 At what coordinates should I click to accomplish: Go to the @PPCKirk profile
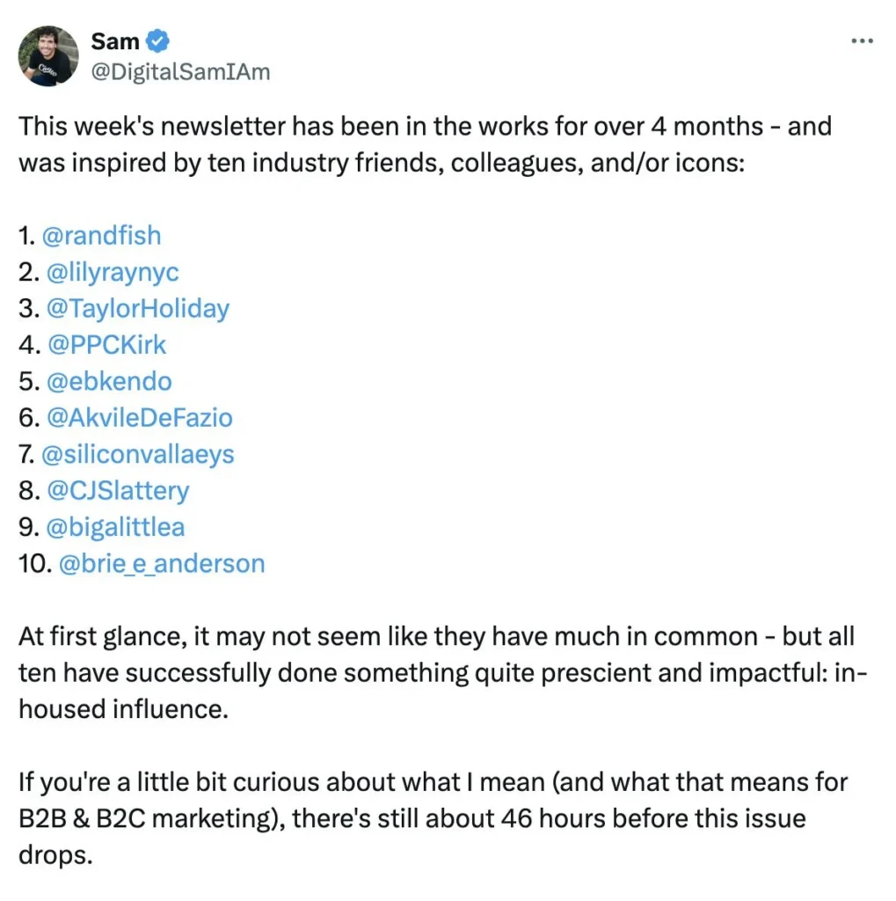105,345
